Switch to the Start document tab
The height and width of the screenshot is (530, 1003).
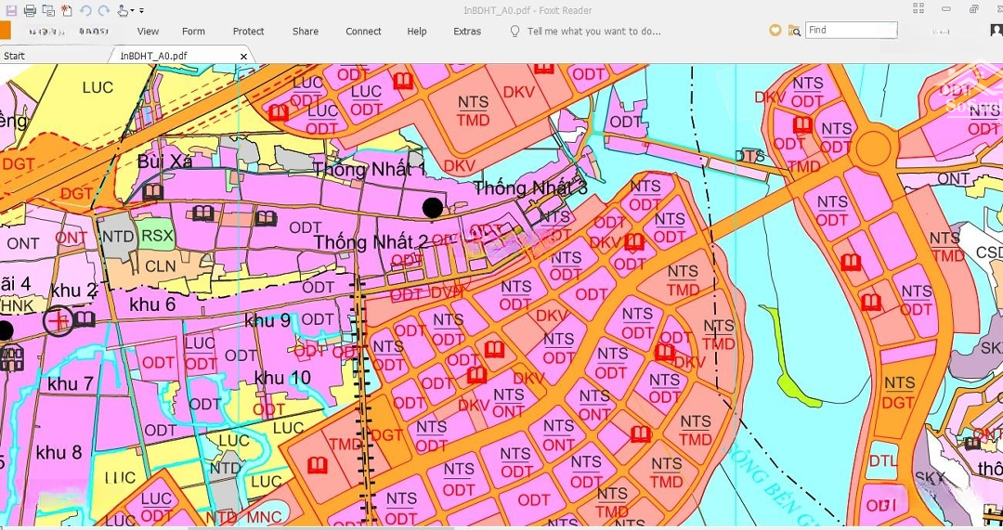[x=15, y=56]
